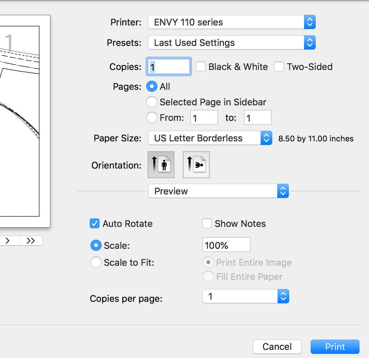This screenshot has width=369, height=358.
Task: Open Copies per page dropdown
Action: point(245,297)
